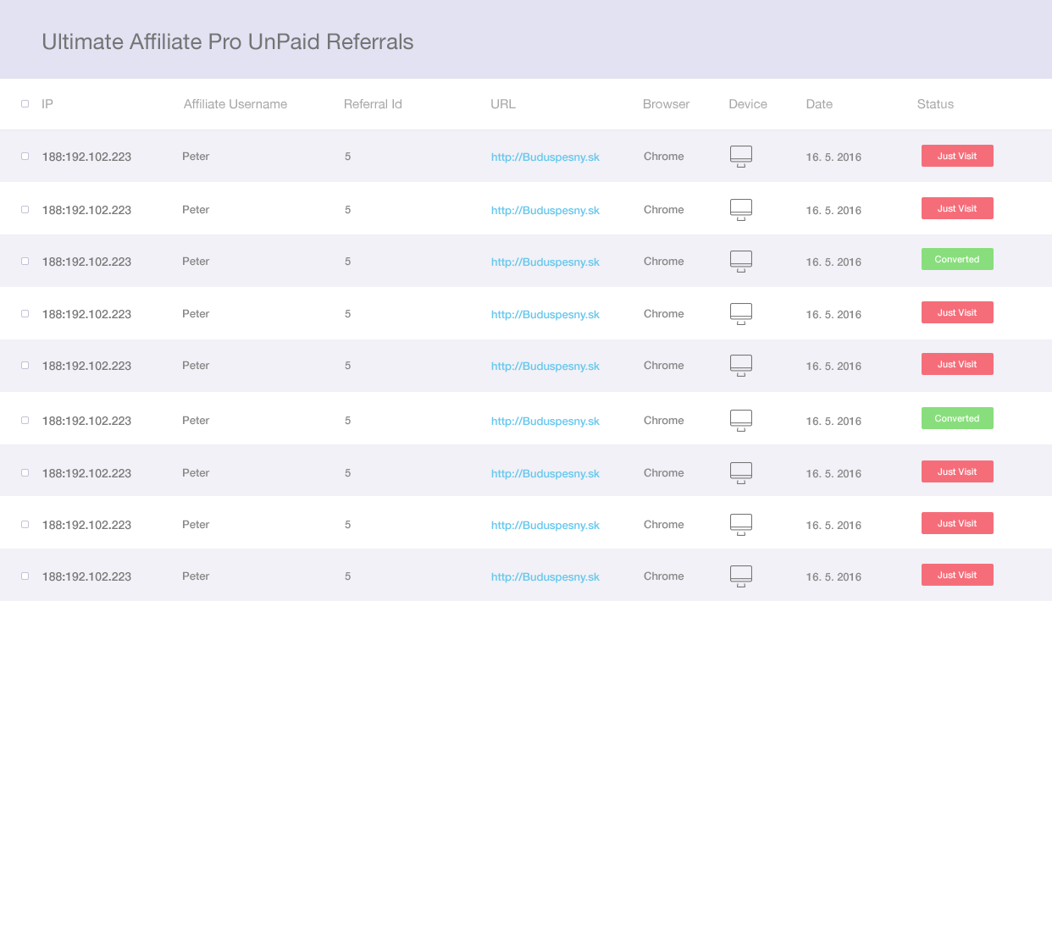
Task: Click the monitor device icon in fifth row
Action: coord(741,366)
